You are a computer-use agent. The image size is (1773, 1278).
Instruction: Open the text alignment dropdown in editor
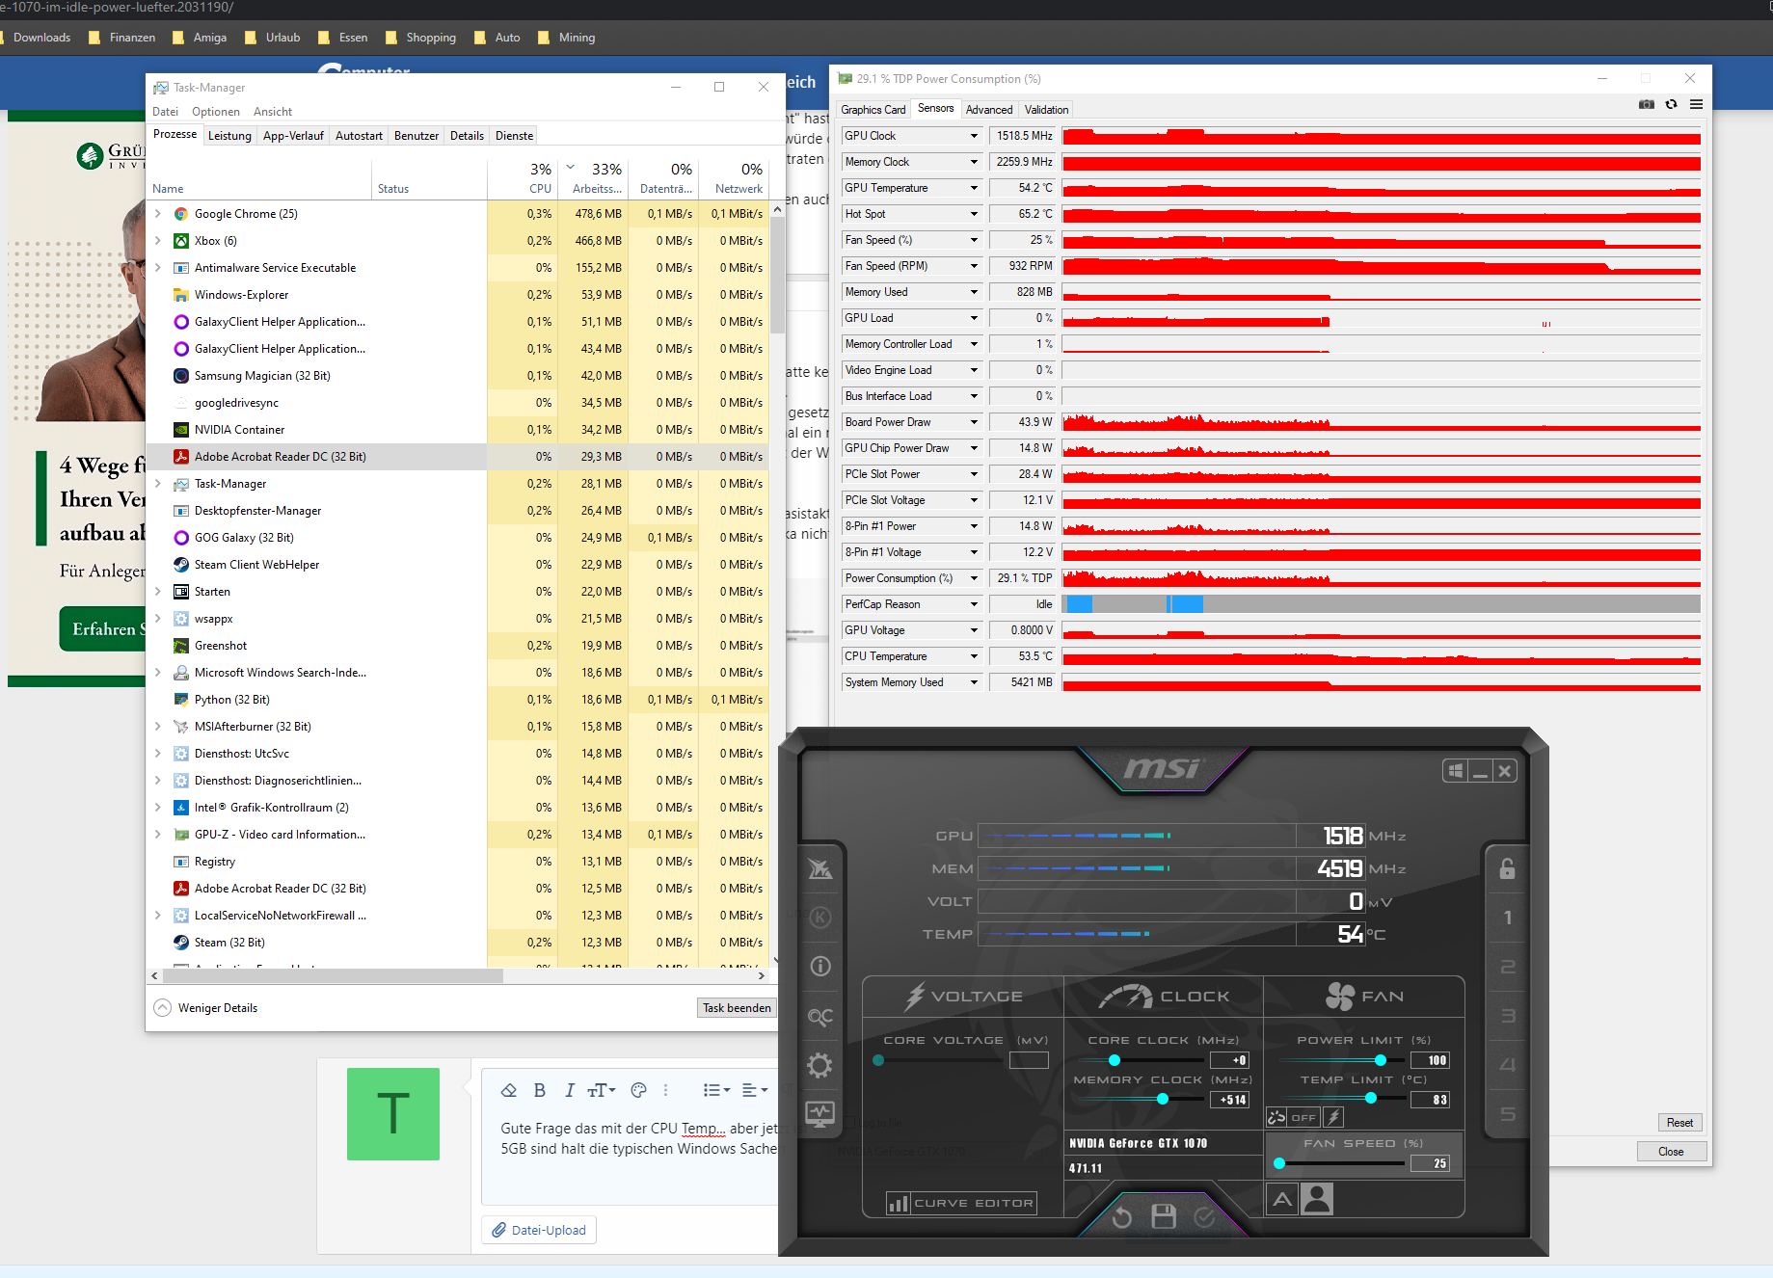point(754,1090)
